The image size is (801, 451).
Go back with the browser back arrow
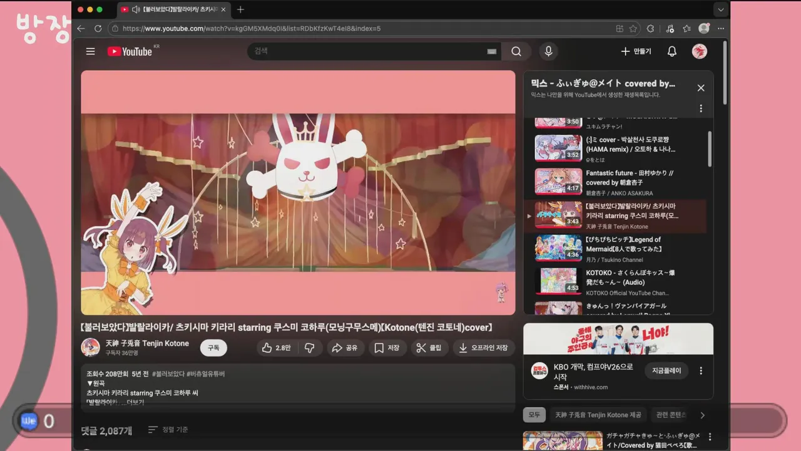point(81,28)
